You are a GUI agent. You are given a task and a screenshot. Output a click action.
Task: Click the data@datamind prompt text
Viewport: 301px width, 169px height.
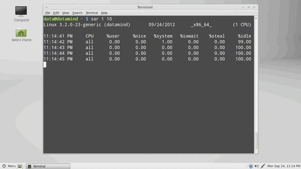point(61,19)
